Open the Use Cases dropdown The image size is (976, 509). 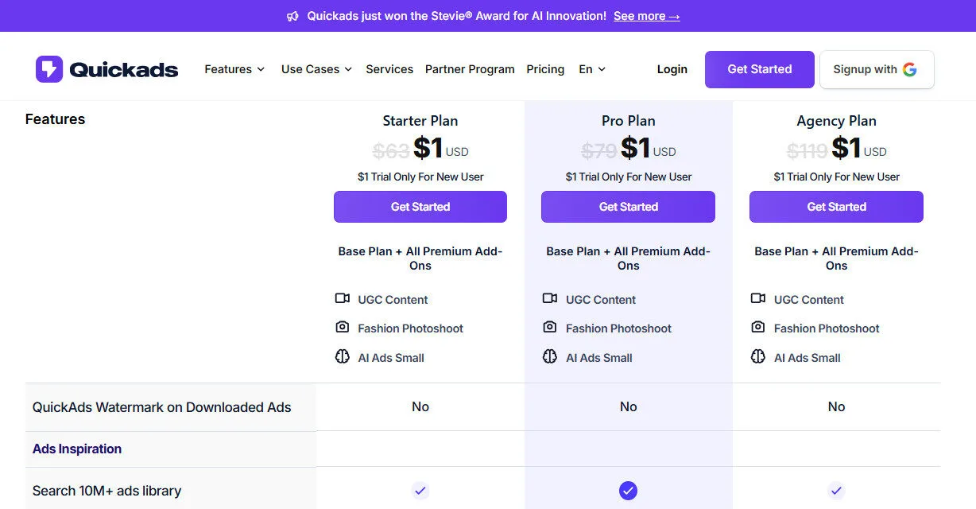pyautogui.click(x=315, y=69)
